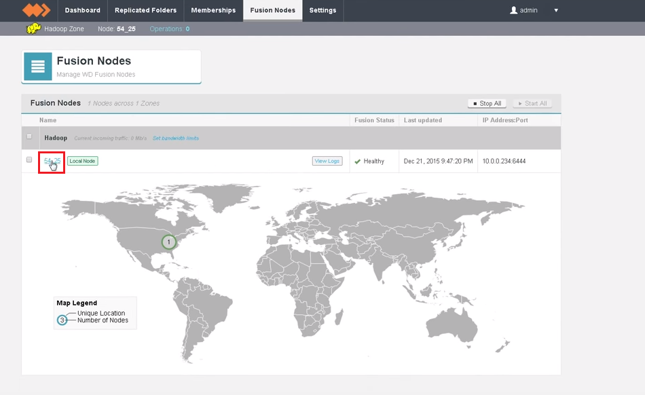
Task: Click the Fusion Status column header
Action: pyautogui.click(x=374, y=120)
